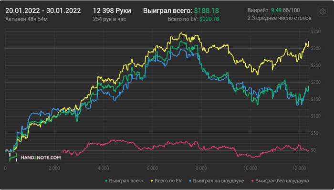Toggle the 'Выиграл на шоудауне' legend series
This screenshot has width=334, height=190.
click(x=217, y=181)
